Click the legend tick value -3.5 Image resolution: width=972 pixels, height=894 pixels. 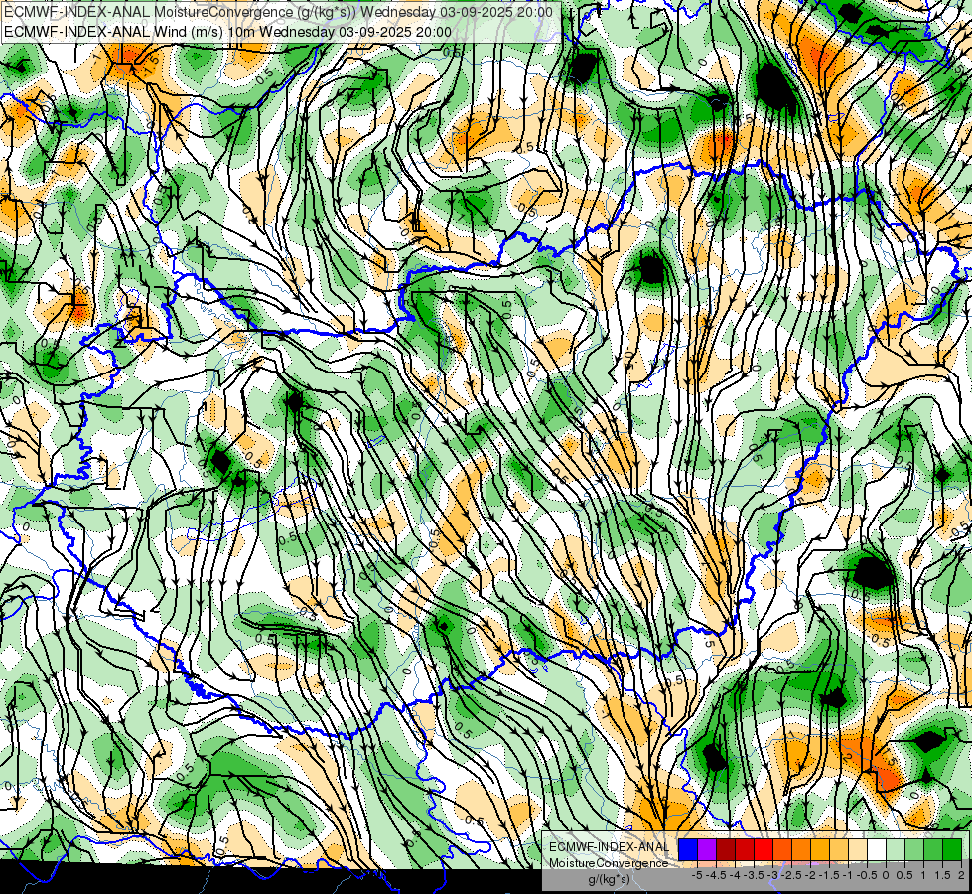(754, 875)
